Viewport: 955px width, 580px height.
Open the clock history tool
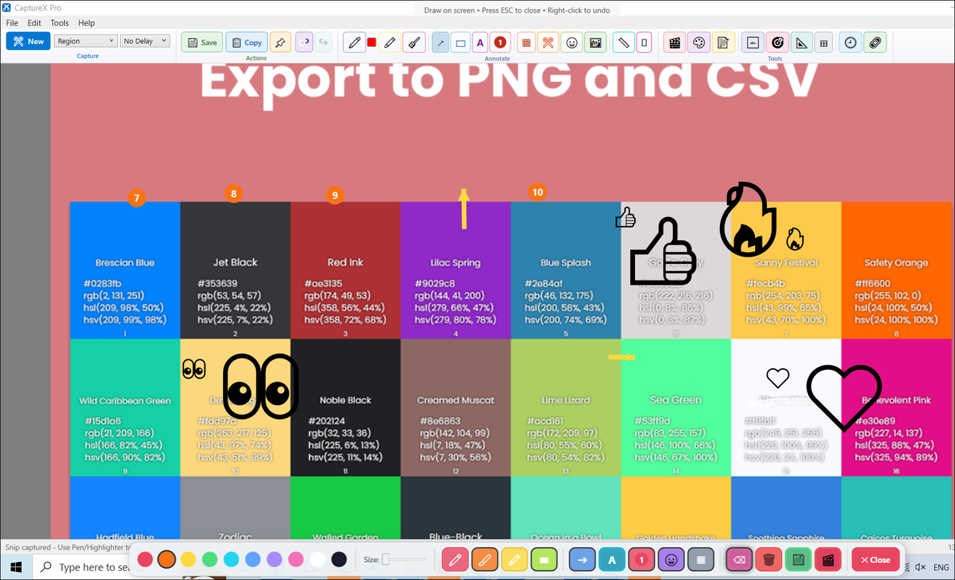(x=850, y=42)
